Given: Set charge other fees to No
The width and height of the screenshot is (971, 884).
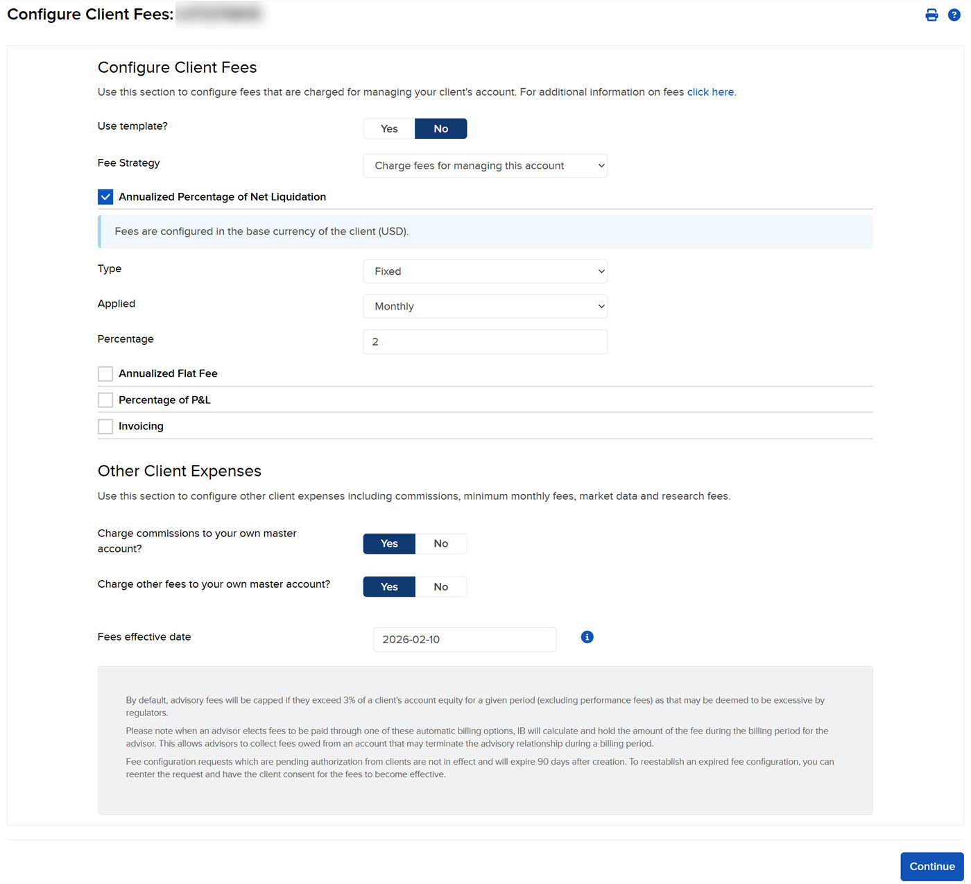Looking at the screenshot, I should click(441, 586).
